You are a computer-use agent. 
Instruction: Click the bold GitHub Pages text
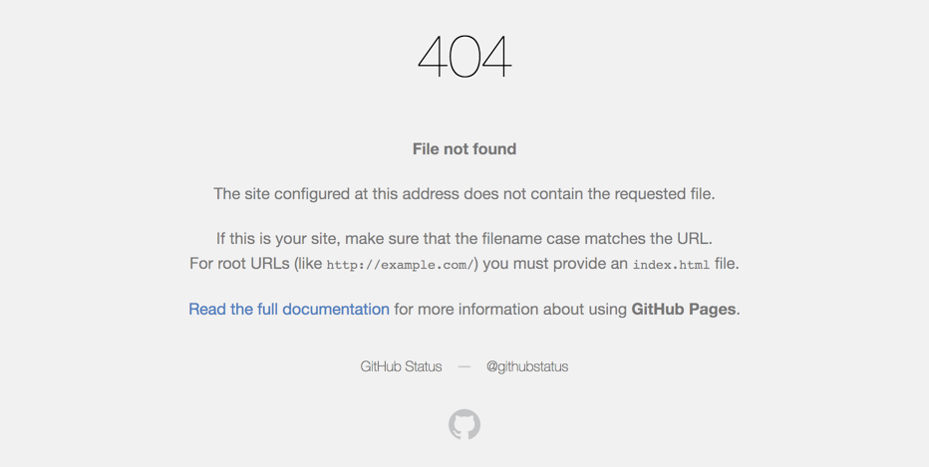click(x=683, y=309)
